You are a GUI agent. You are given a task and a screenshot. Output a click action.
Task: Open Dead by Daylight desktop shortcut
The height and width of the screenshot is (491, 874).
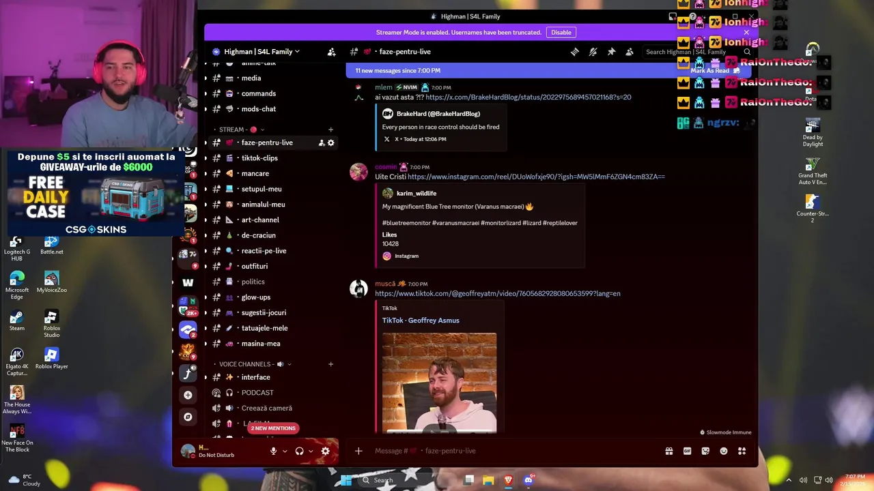click(813, 133)
